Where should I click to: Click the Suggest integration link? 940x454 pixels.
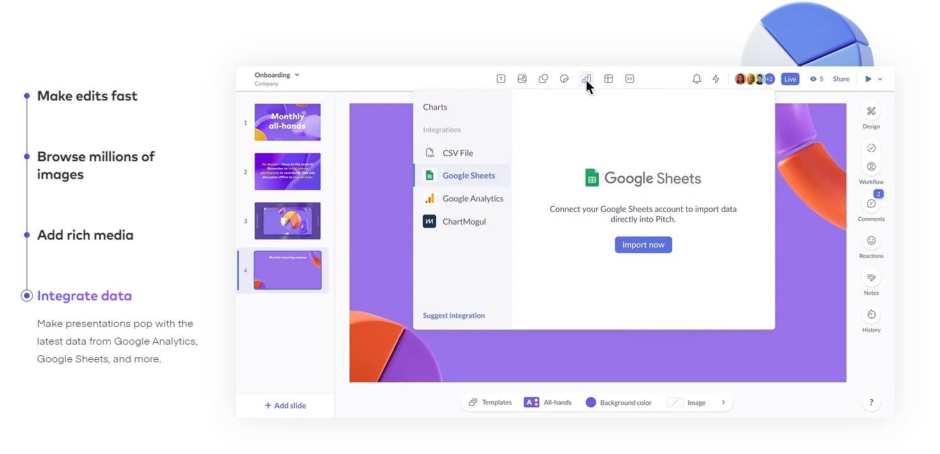point(454,316)
